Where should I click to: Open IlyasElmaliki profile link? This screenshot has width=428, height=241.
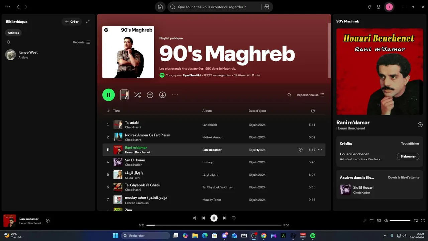[x=192, y=75]
